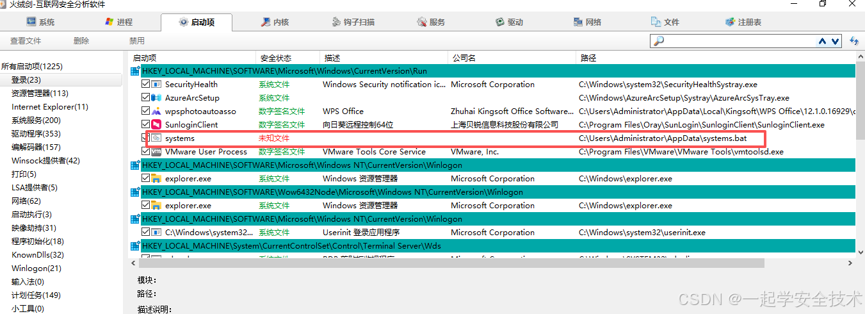
Task: Select KnownDlls(32) in the sidebar
Action: [x=38, y=255]
